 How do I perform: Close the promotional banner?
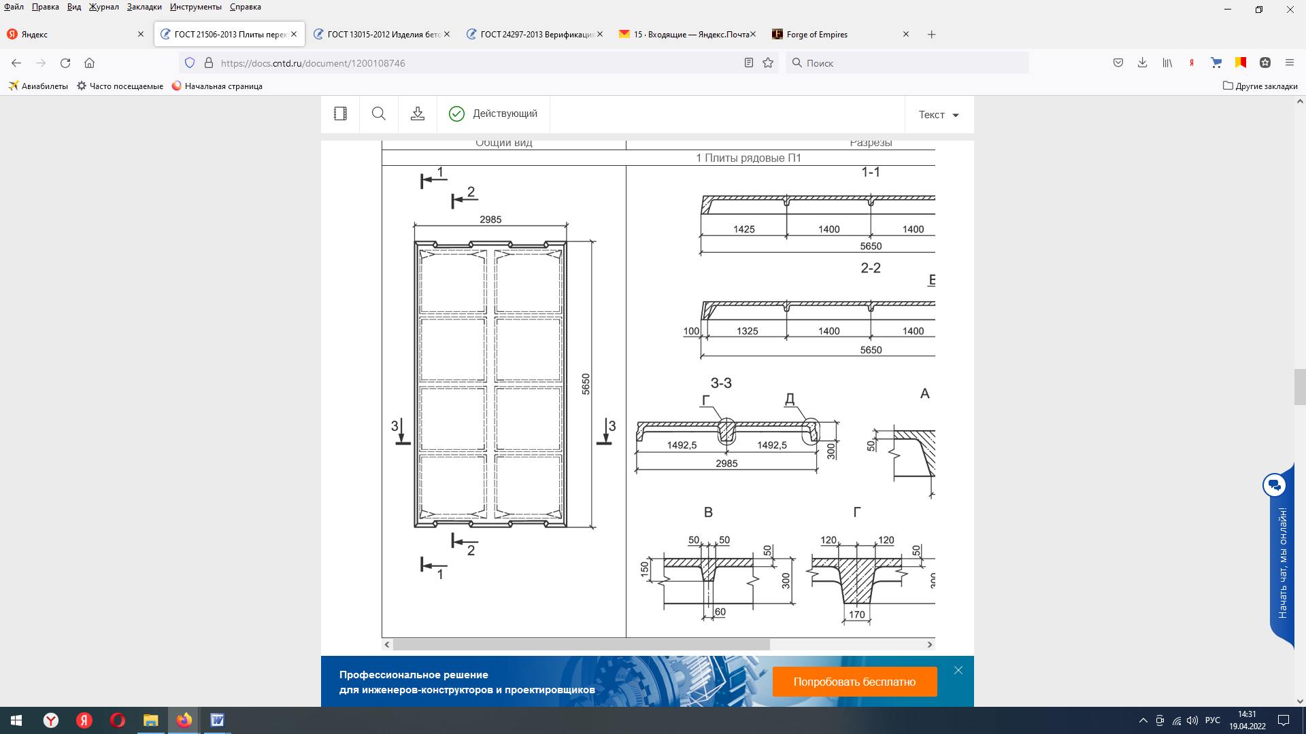click(x=958, y=671)
